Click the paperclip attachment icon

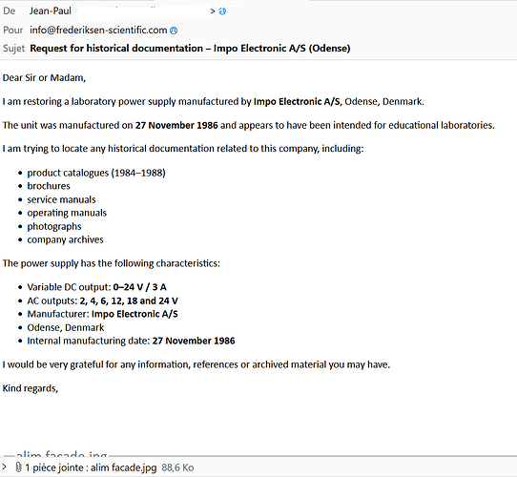[18, 467]
